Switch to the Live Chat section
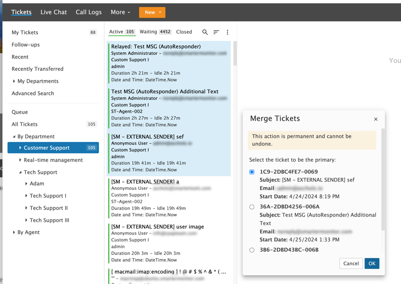Viewport: 401px width, 284px height. (54, 12)
